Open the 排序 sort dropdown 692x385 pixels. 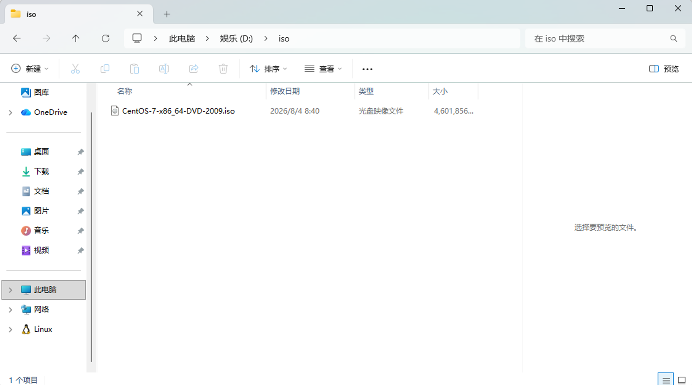(268, 69)
